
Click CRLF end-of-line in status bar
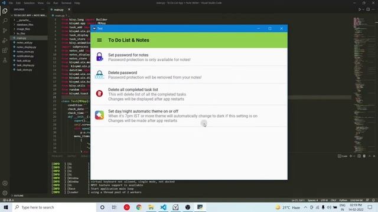tap(333, 200)
